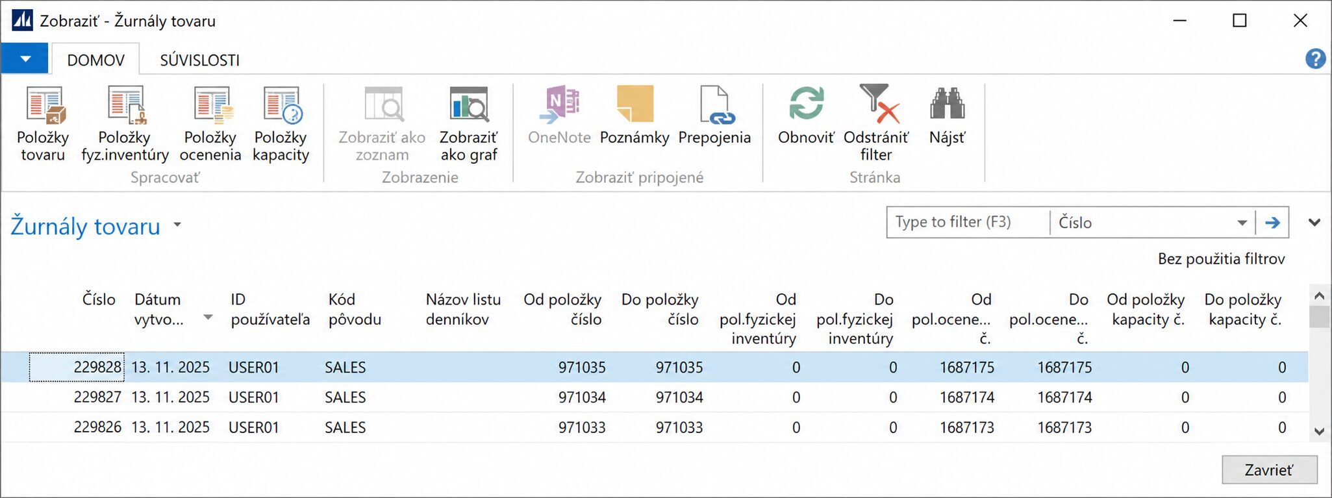
Task: Select the row numbered 229827
Action: tap(654, 397)
